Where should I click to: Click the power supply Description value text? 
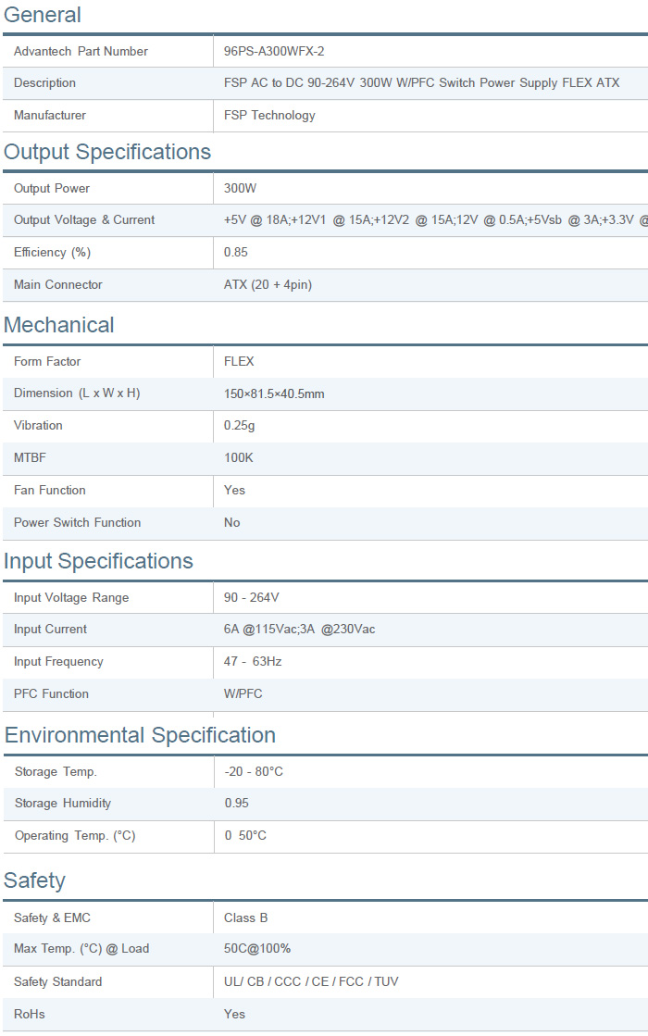421,83
